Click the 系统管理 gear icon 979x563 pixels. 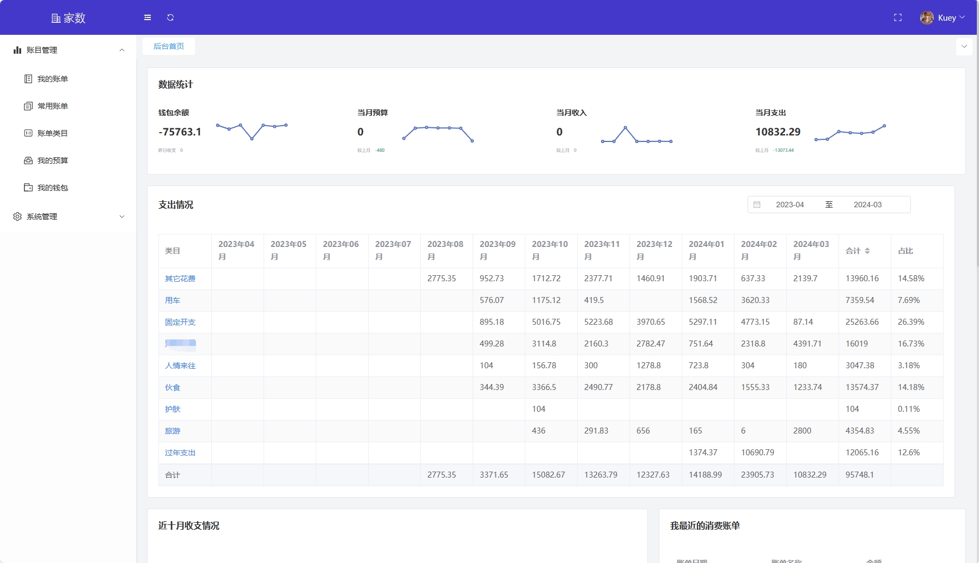click(x=17, y=216)
